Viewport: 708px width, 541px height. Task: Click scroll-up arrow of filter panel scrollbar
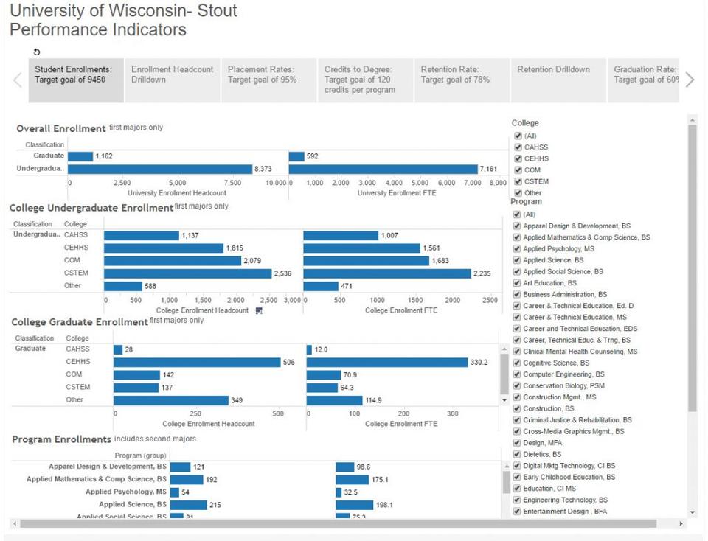click(x=693, y=119)
